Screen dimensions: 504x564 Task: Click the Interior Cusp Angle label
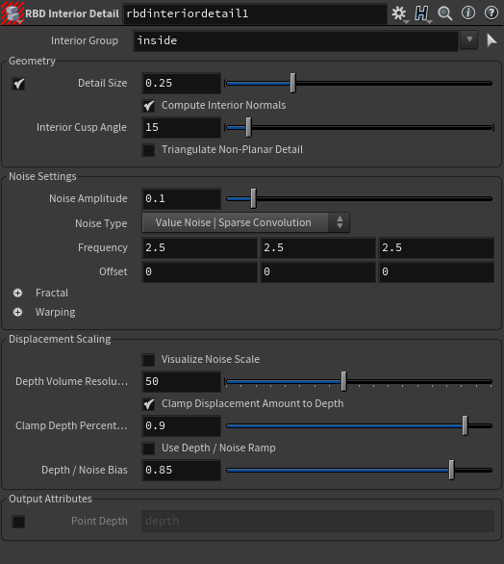[82, 127]
